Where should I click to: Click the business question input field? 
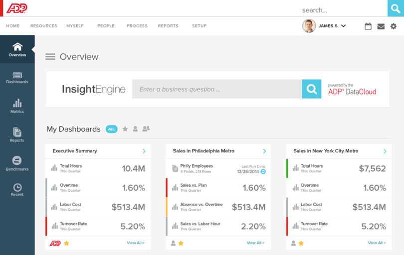tap(217, 89)
